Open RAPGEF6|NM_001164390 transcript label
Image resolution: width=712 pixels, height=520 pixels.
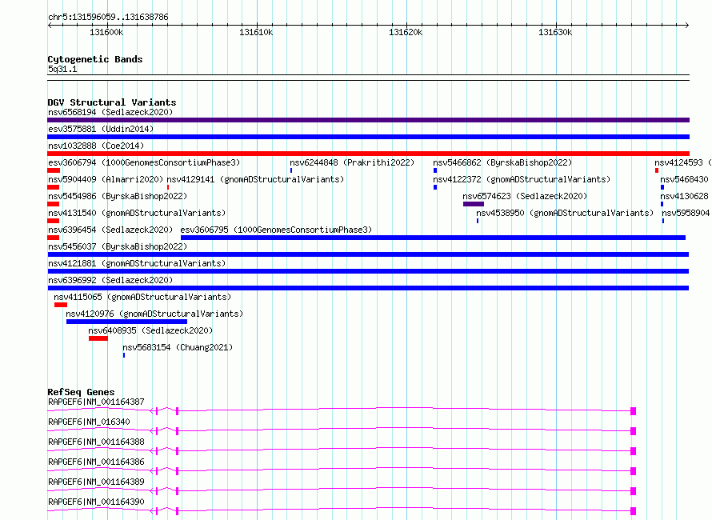(x=96, y=502)
